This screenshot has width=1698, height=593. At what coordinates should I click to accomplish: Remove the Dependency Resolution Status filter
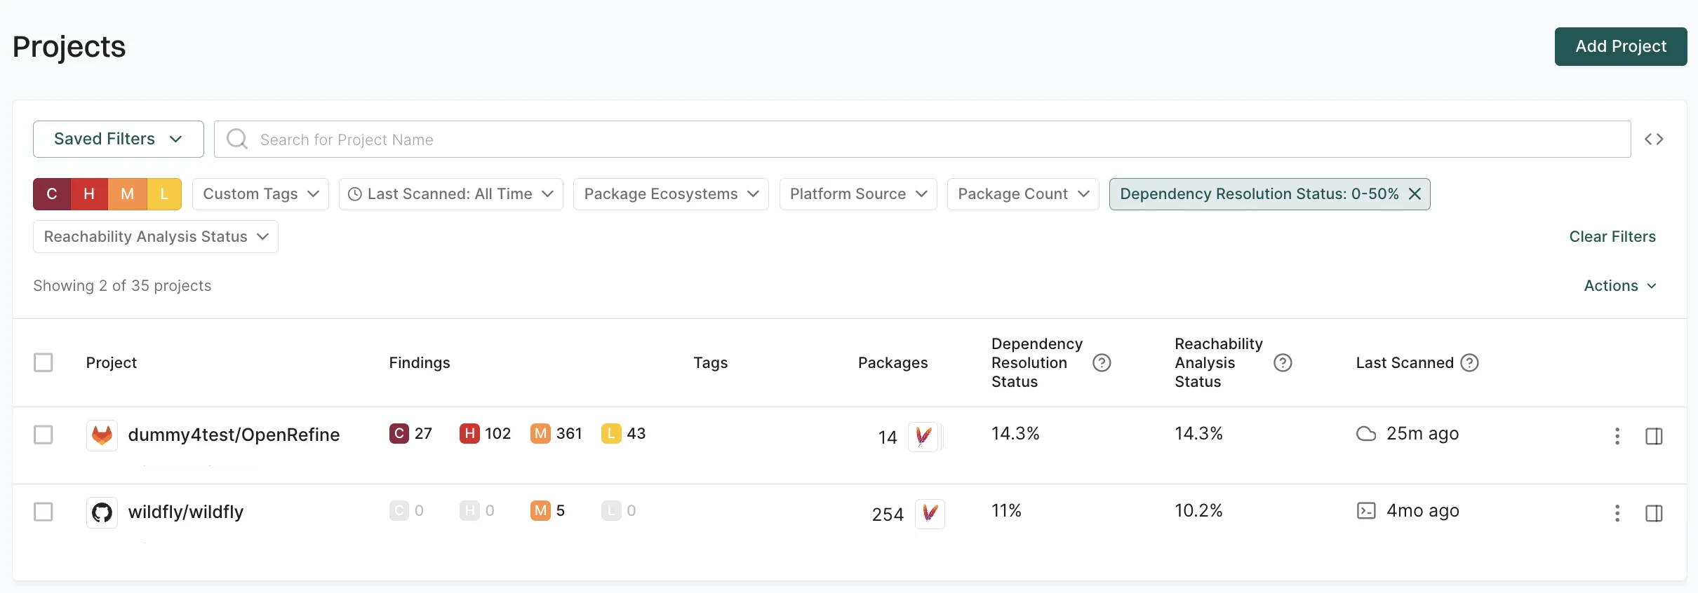point(1415,194)
